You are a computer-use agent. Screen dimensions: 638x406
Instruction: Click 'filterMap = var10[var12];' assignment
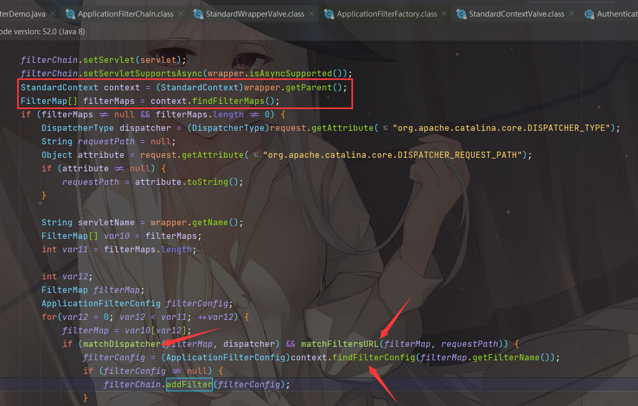pyautogui.click(x=127, y=330)
